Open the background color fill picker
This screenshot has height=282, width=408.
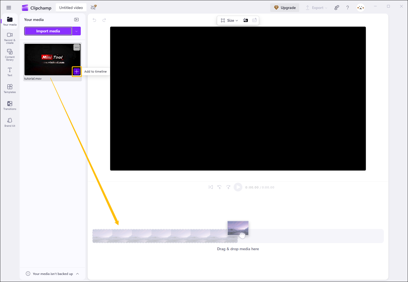pos(245,20)
